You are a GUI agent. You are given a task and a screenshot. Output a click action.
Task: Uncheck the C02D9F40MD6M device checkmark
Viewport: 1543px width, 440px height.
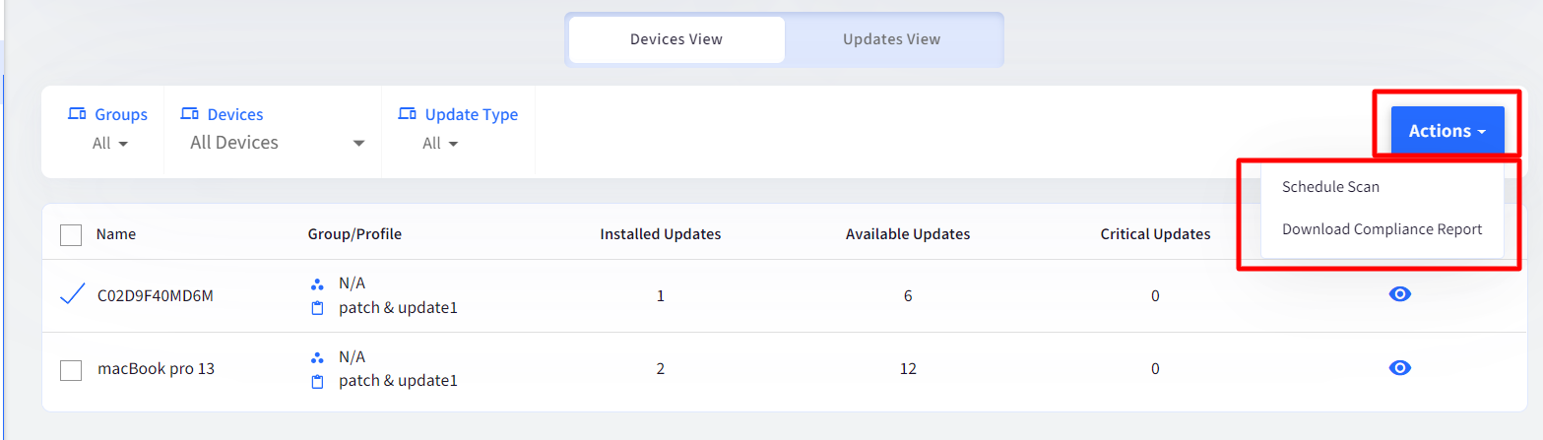pyautogui.click(x=71, y=294)
